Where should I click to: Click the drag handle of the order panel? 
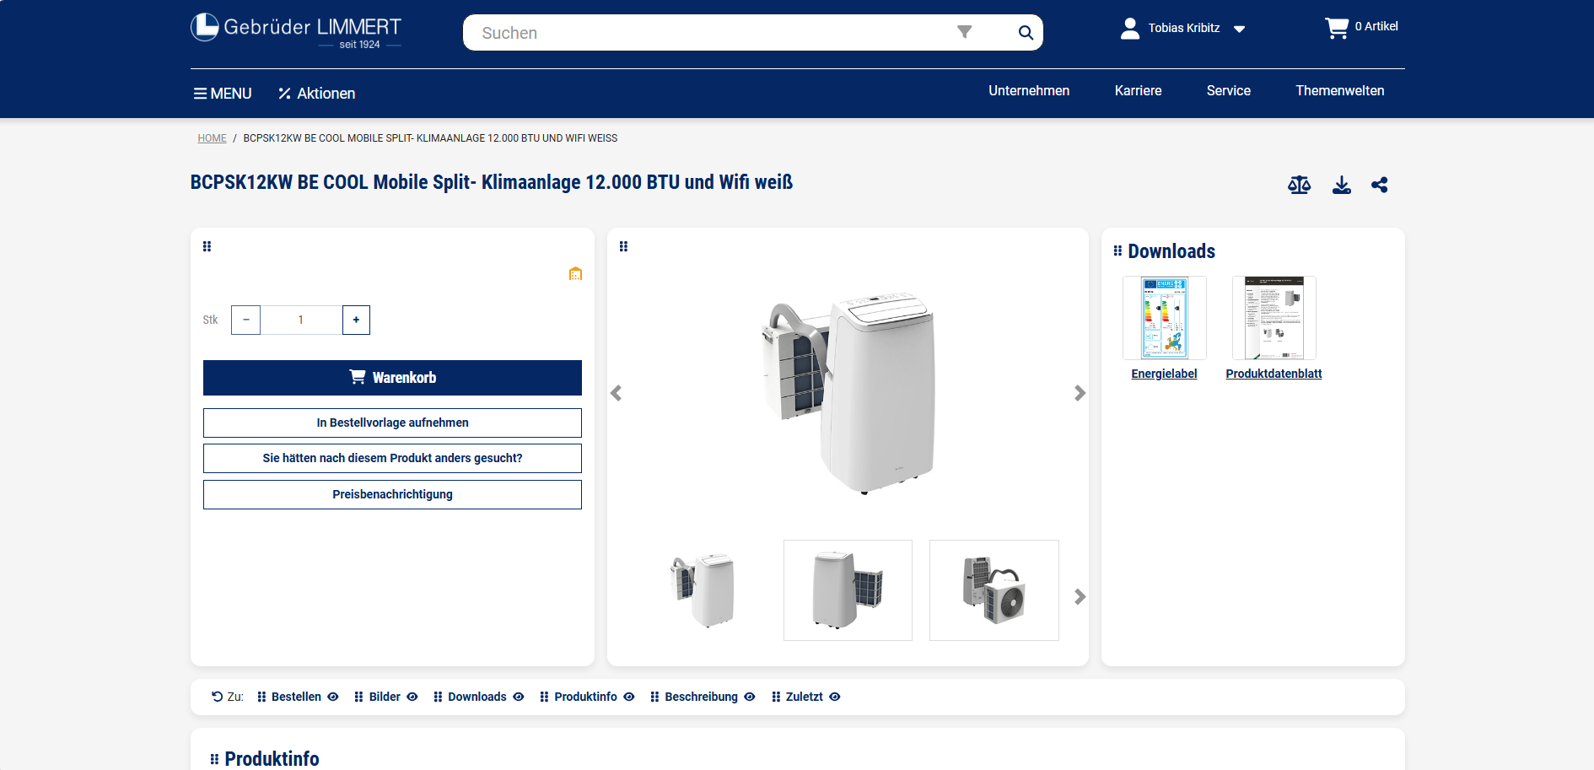pos(207,246)
